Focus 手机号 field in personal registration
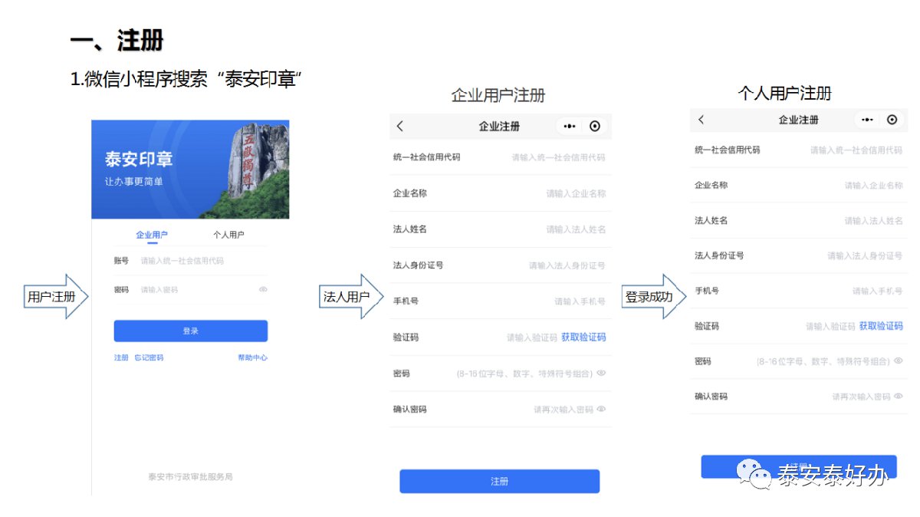 click(798, 291)
